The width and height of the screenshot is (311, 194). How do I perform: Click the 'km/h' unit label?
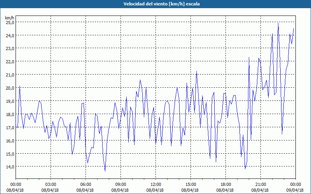(x=10, y=18)
